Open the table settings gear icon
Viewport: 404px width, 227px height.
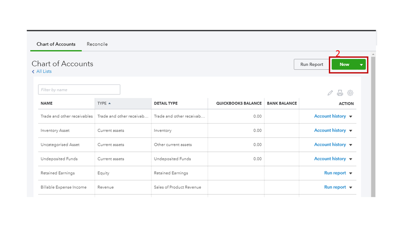[350, 93]
